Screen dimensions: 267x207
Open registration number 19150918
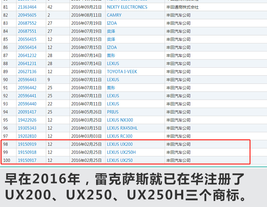click(27, 152)
